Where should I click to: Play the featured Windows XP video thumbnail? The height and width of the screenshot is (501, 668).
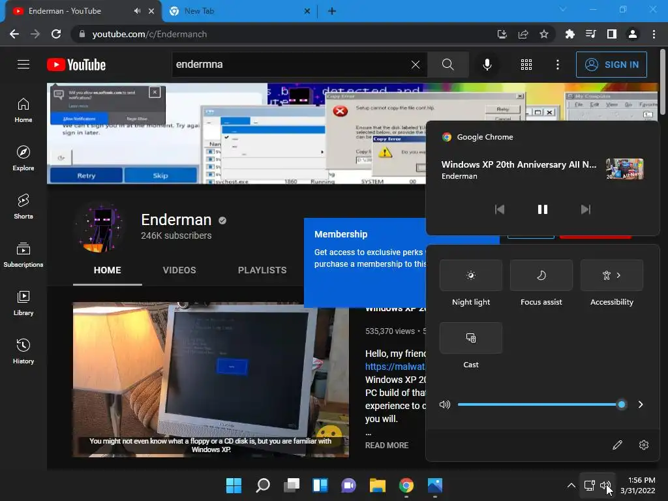pyautogui.click(x=211, y=380)
